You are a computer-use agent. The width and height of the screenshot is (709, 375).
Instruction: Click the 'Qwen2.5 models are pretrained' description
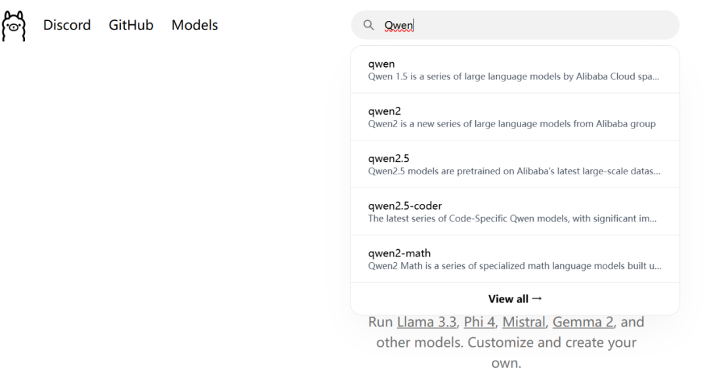click(x=514, y=171)
